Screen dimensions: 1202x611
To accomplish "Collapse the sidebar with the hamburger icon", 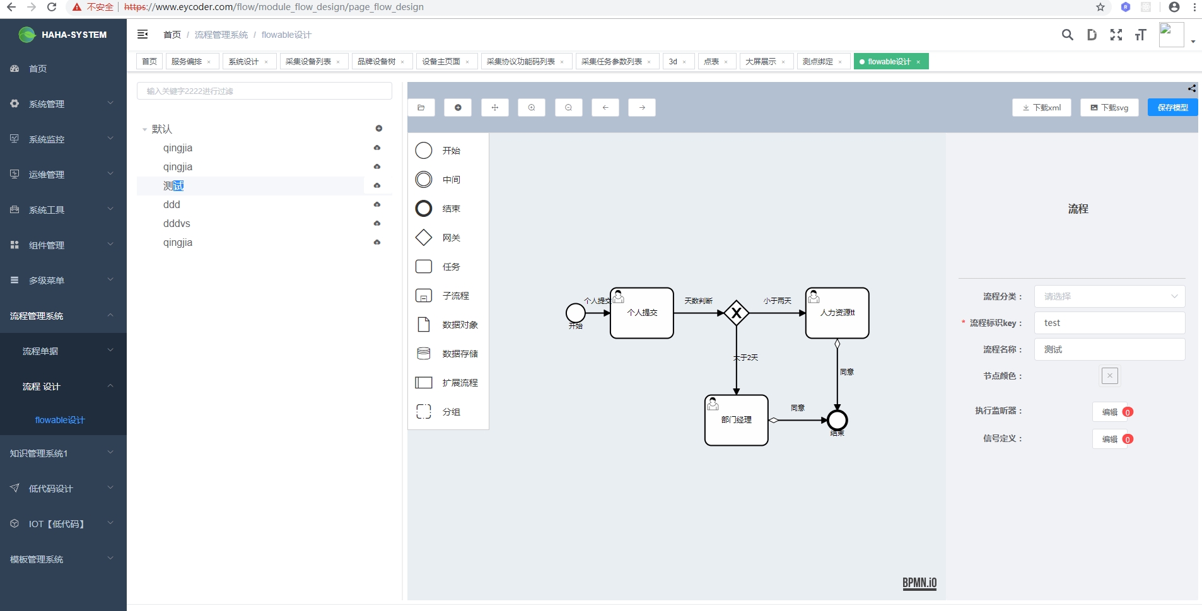I will click(143, 34).
